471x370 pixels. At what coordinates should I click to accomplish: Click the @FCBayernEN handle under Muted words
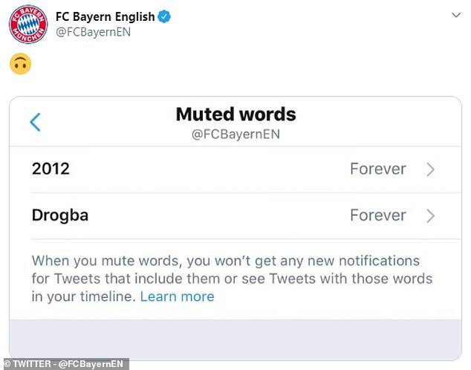[x=235, y=134]
